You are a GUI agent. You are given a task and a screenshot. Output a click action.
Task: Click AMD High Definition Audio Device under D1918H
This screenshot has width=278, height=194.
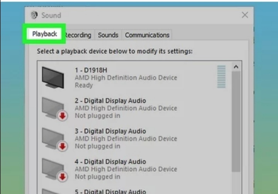126,78
